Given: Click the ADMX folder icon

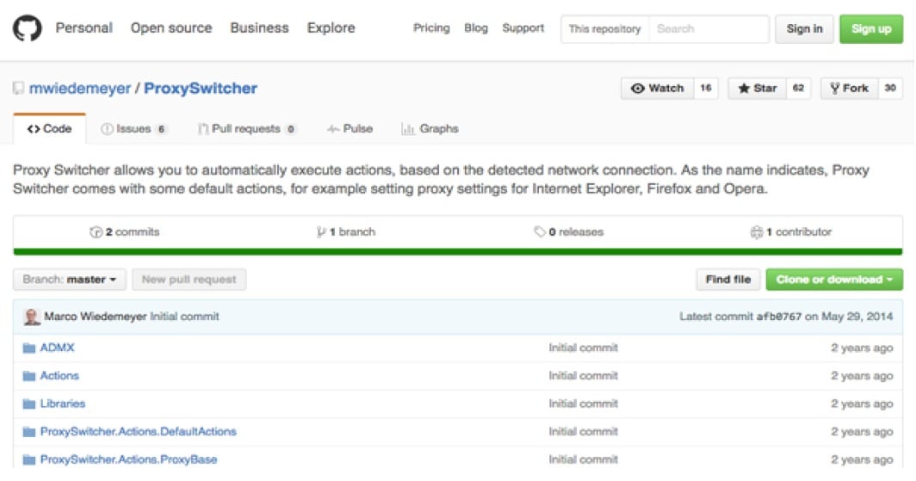Looking at the screenshot, I should coord(29,348).
